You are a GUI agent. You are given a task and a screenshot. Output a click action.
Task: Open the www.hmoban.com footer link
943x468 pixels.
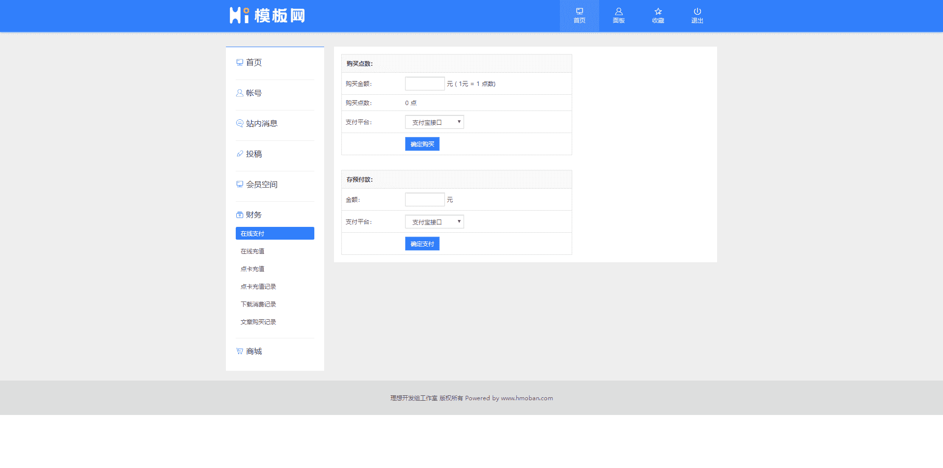coord(527,398)
